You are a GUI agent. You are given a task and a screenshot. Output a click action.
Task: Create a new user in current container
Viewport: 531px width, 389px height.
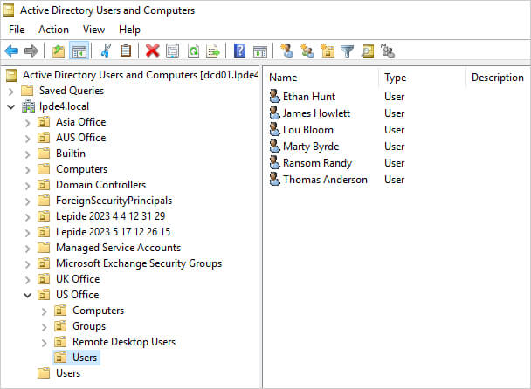pos(287,51)
